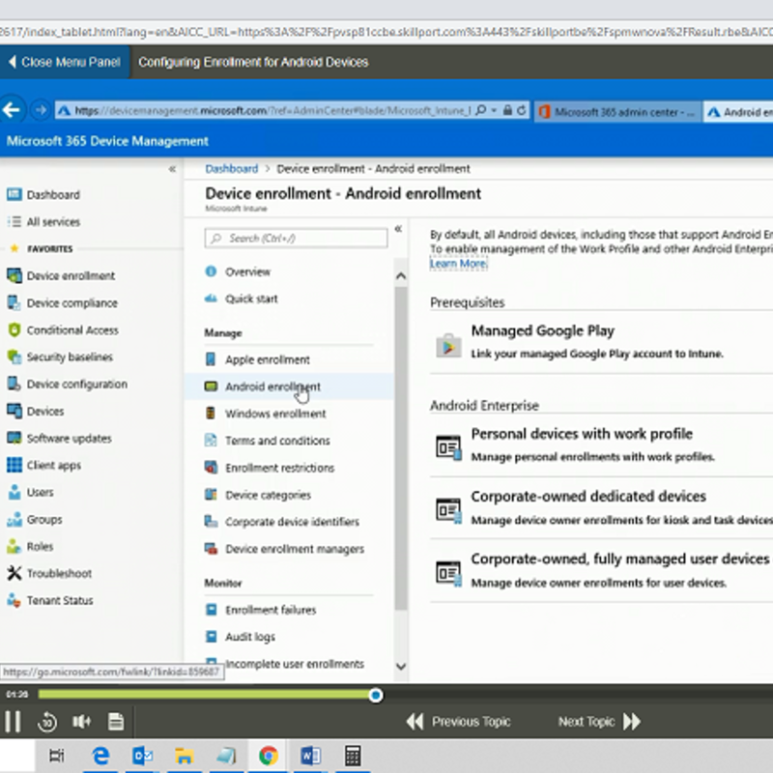The width and height of the screenshot is (773, 773).
Task: Click the Dashboard breadcrumb link
Action: click(231, 169)
